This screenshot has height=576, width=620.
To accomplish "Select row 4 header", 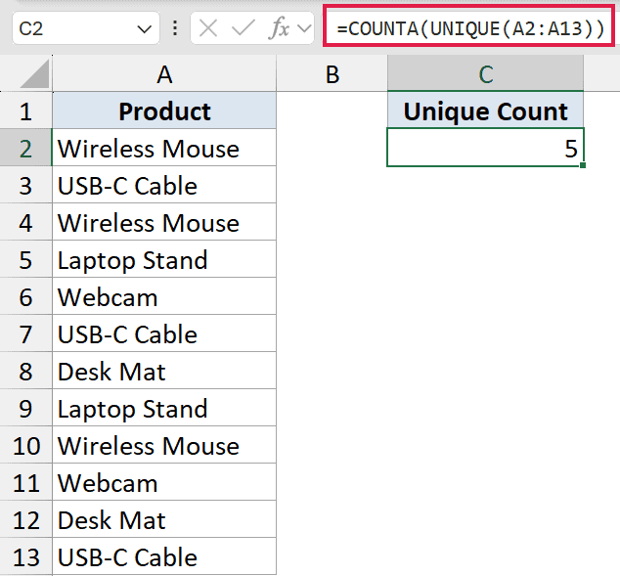I will [x=25, y=222].
